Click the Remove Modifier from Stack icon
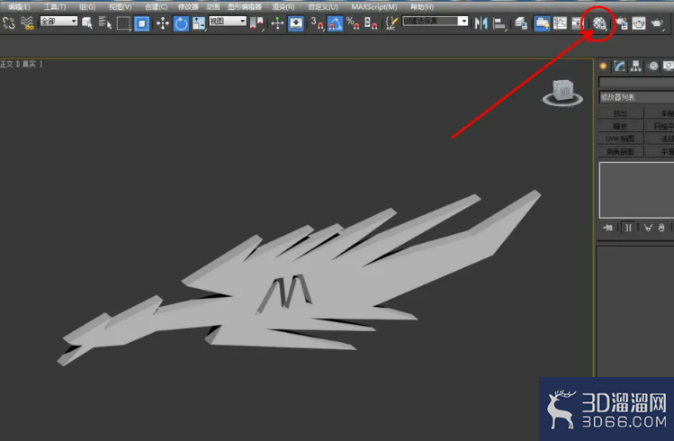Viewport: 674px width, 441px height. point(661,228)
